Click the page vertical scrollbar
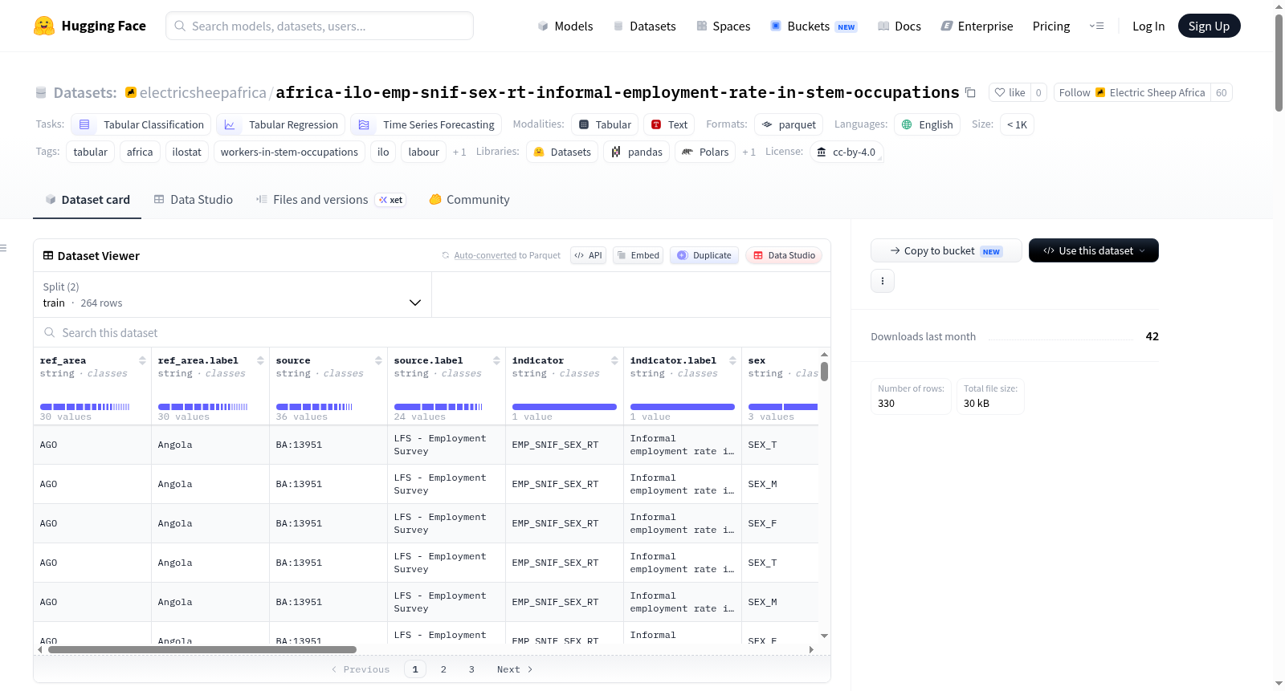Screen dimensions: 1285x691 tap(1279, 63)
